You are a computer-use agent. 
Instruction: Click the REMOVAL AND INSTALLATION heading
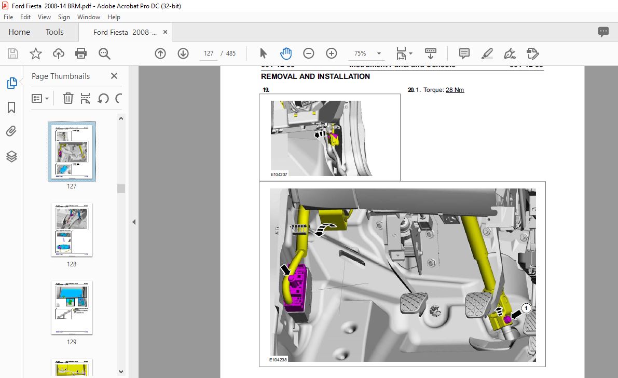pyautogui.click(x=315, y=76)
